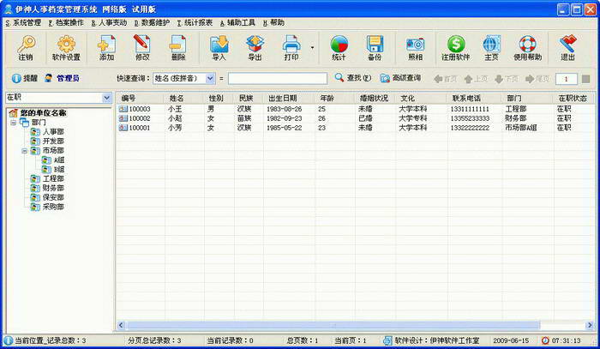
Task: Open the 姓名(按拼音) quick query dropdown
Action: [x=210, y=78]
